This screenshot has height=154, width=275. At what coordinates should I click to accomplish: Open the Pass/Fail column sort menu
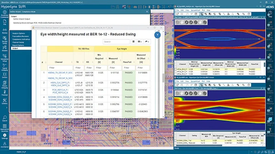(134, 62)
